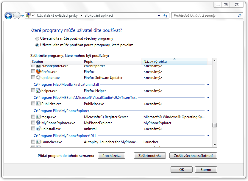The width and height of the screenshot is (248, 181).
Task: Minimize the window
Action: click(x=218, y=5)
